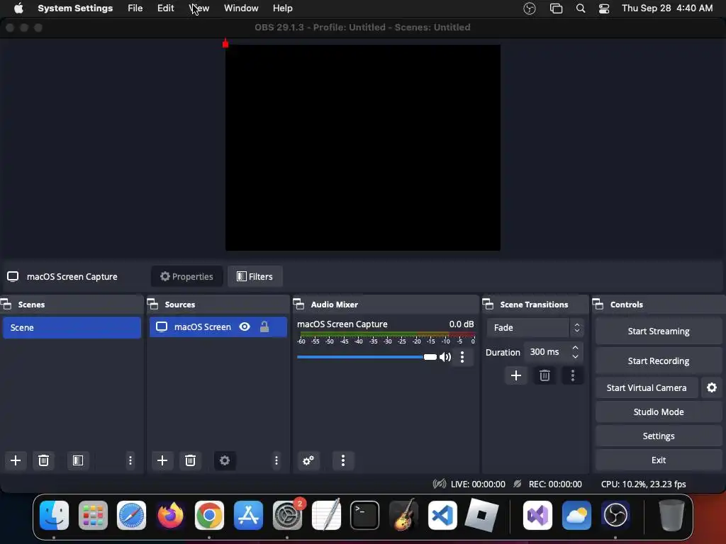Click OBS icon in the Dock
This screenshot has width=726, height=544.
pos(615,515)
